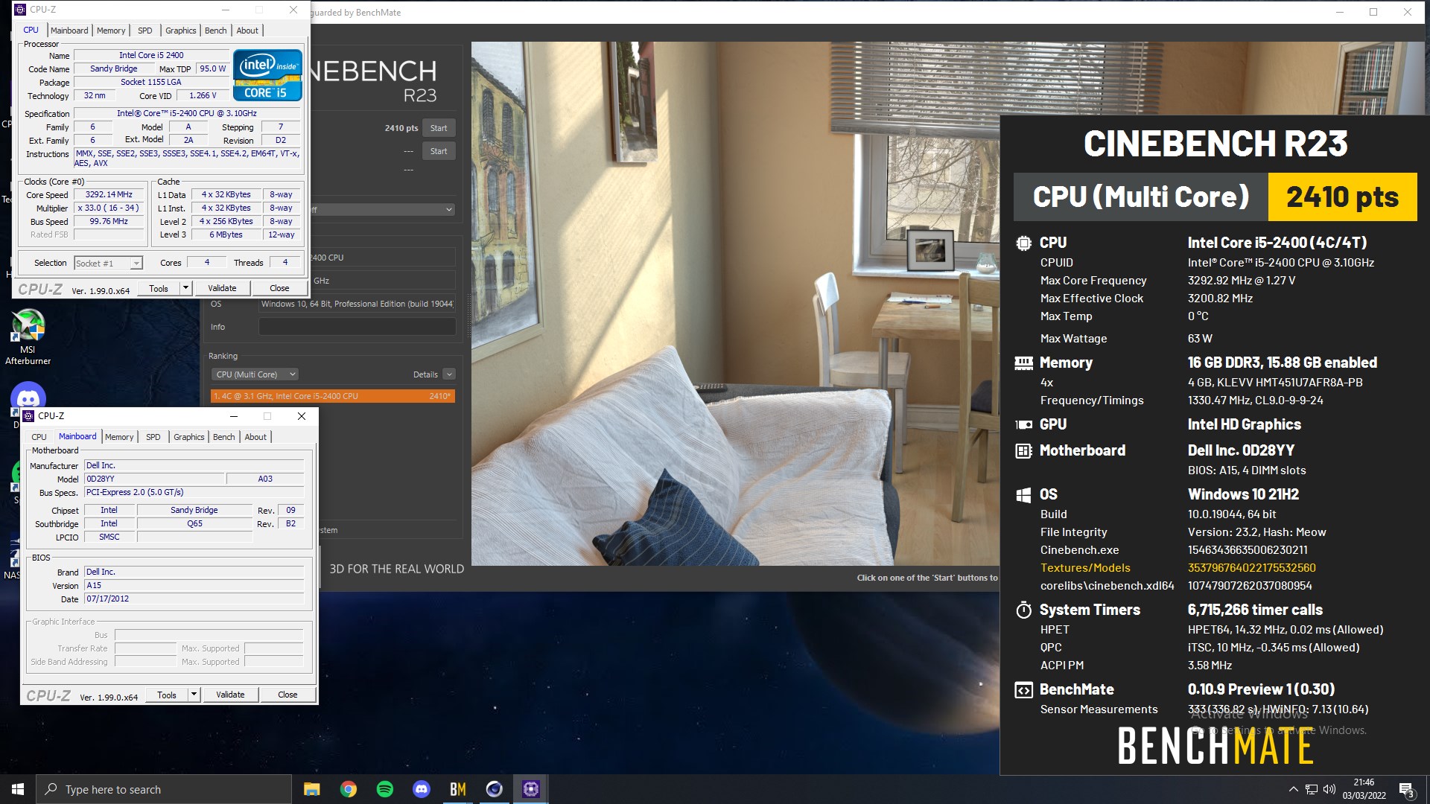Click Validate in top CPU-Z window
The height and width of the screenshot is (804, 1430).
click(x=222, y=288)
